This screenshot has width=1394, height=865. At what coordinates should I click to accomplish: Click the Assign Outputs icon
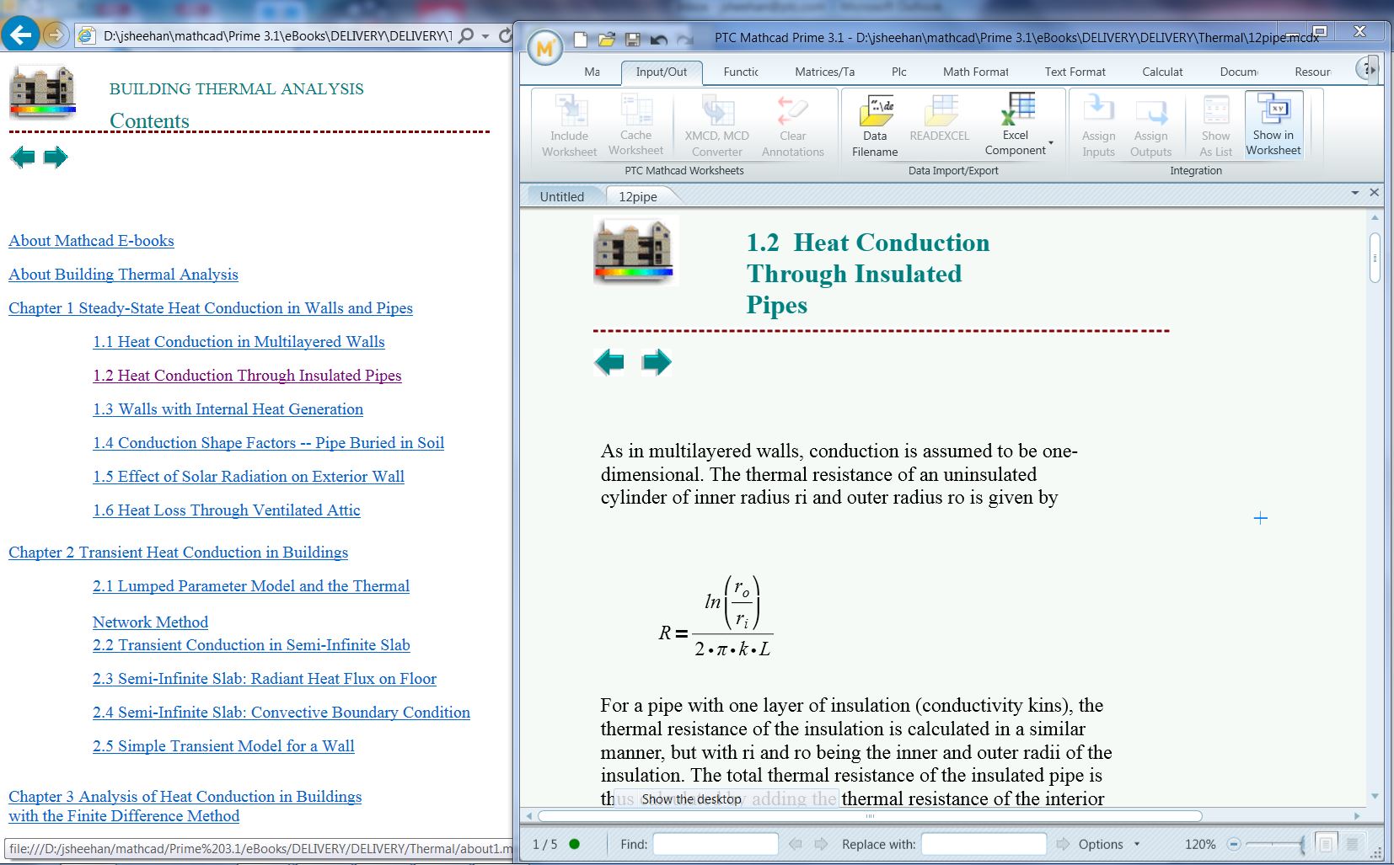coord(1150,125)
